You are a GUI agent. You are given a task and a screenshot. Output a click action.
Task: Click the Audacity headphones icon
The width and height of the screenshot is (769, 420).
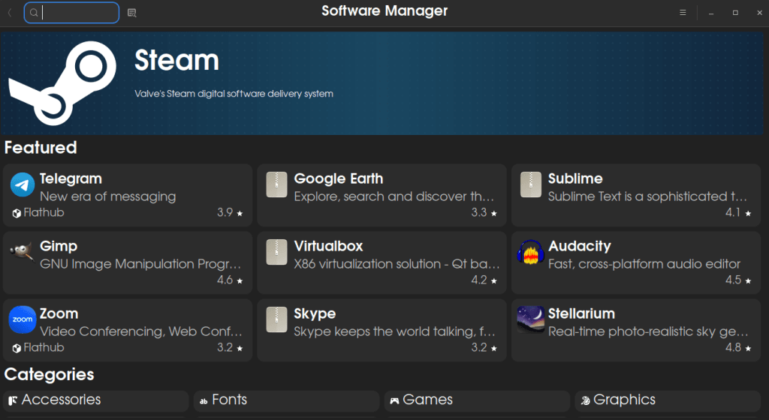pos(530,253)
